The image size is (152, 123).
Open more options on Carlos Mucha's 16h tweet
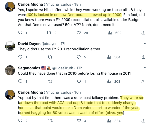tap(144, 92)
